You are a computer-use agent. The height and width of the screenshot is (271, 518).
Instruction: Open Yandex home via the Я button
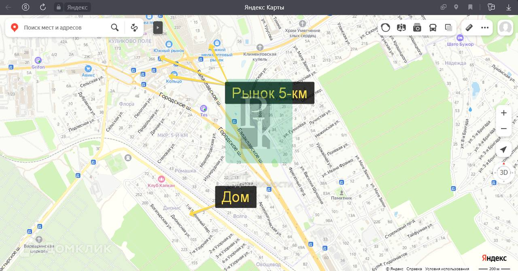coord(25,7)
